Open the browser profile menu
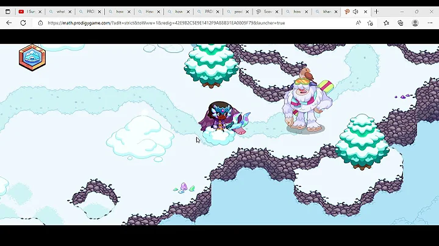 pos(415,23)
